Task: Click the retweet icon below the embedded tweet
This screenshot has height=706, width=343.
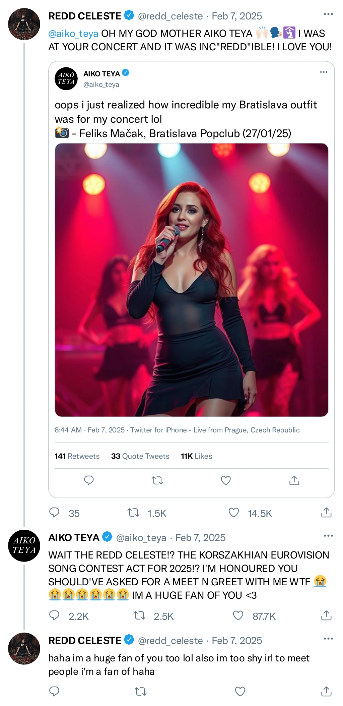Action: 157,481
